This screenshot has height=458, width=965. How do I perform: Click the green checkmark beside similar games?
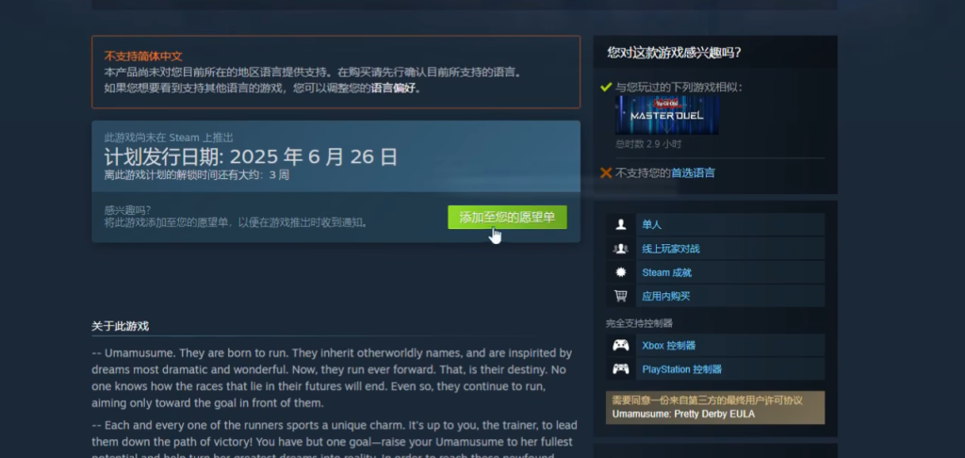[606, 88]
